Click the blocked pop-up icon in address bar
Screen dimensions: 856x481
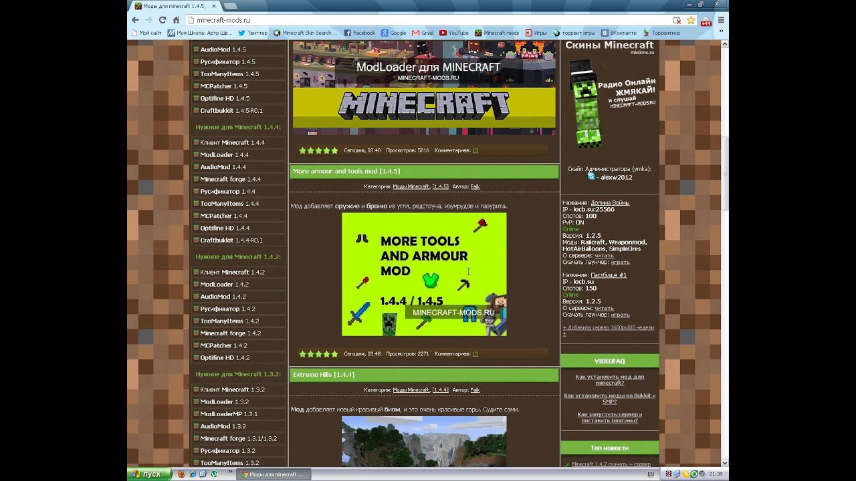click(x=677, y=20)
